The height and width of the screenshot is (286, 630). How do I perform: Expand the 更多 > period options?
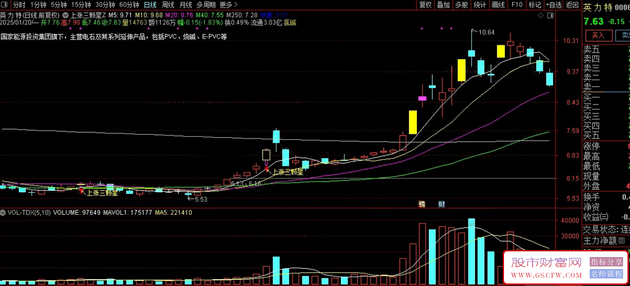(x=228, y=5)
